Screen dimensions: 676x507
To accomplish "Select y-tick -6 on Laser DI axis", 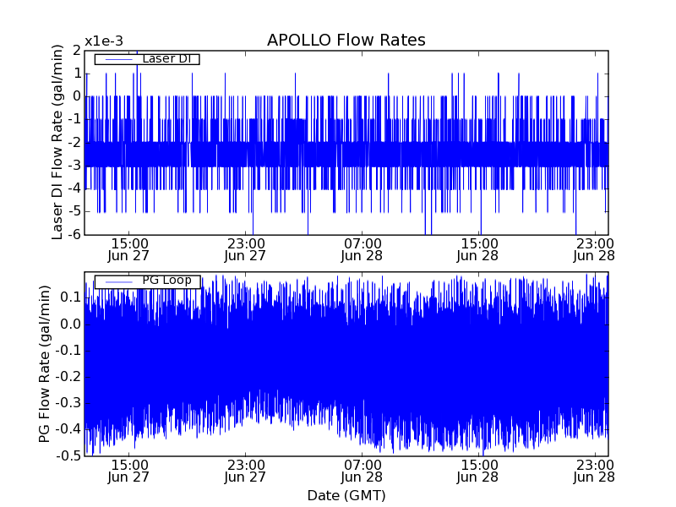I will (74, 235).
